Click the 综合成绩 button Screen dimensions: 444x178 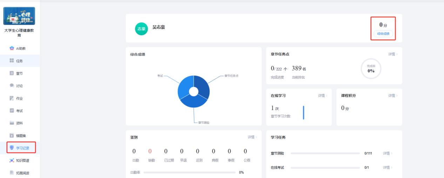pos(383,34)
